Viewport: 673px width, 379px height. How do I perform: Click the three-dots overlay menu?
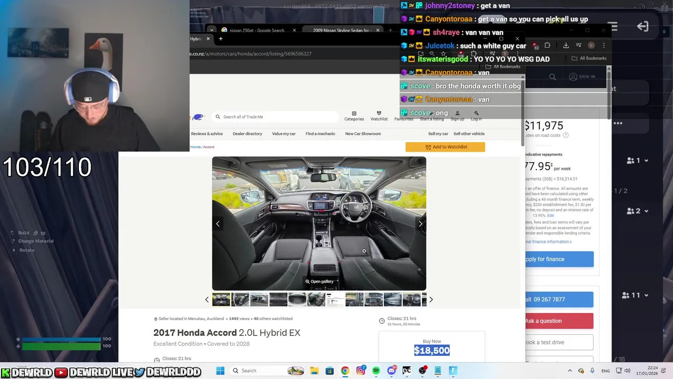[618, 123]
